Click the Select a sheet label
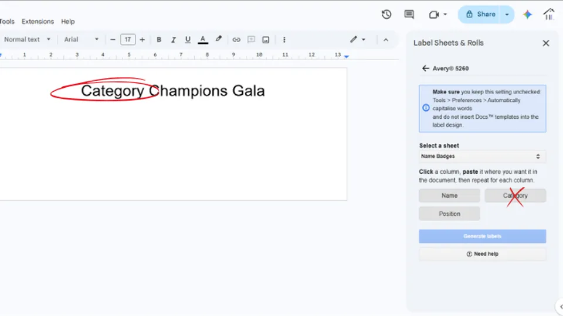Screen dimensions: 563x316 point(439,146)
